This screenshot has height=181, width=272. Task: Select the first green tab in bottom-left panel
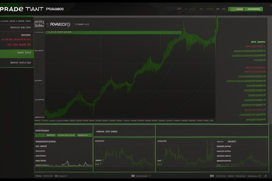(51, 135)
